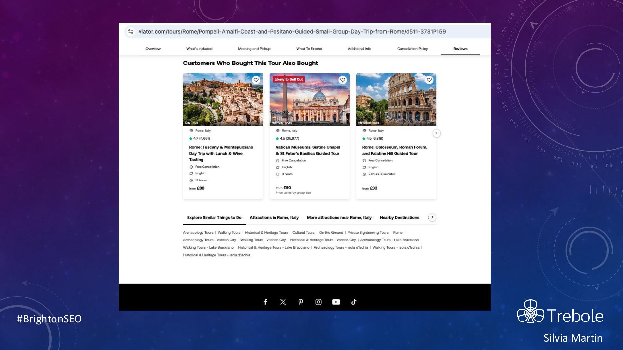Open the Instagram footer icon

tap(318, 302)
